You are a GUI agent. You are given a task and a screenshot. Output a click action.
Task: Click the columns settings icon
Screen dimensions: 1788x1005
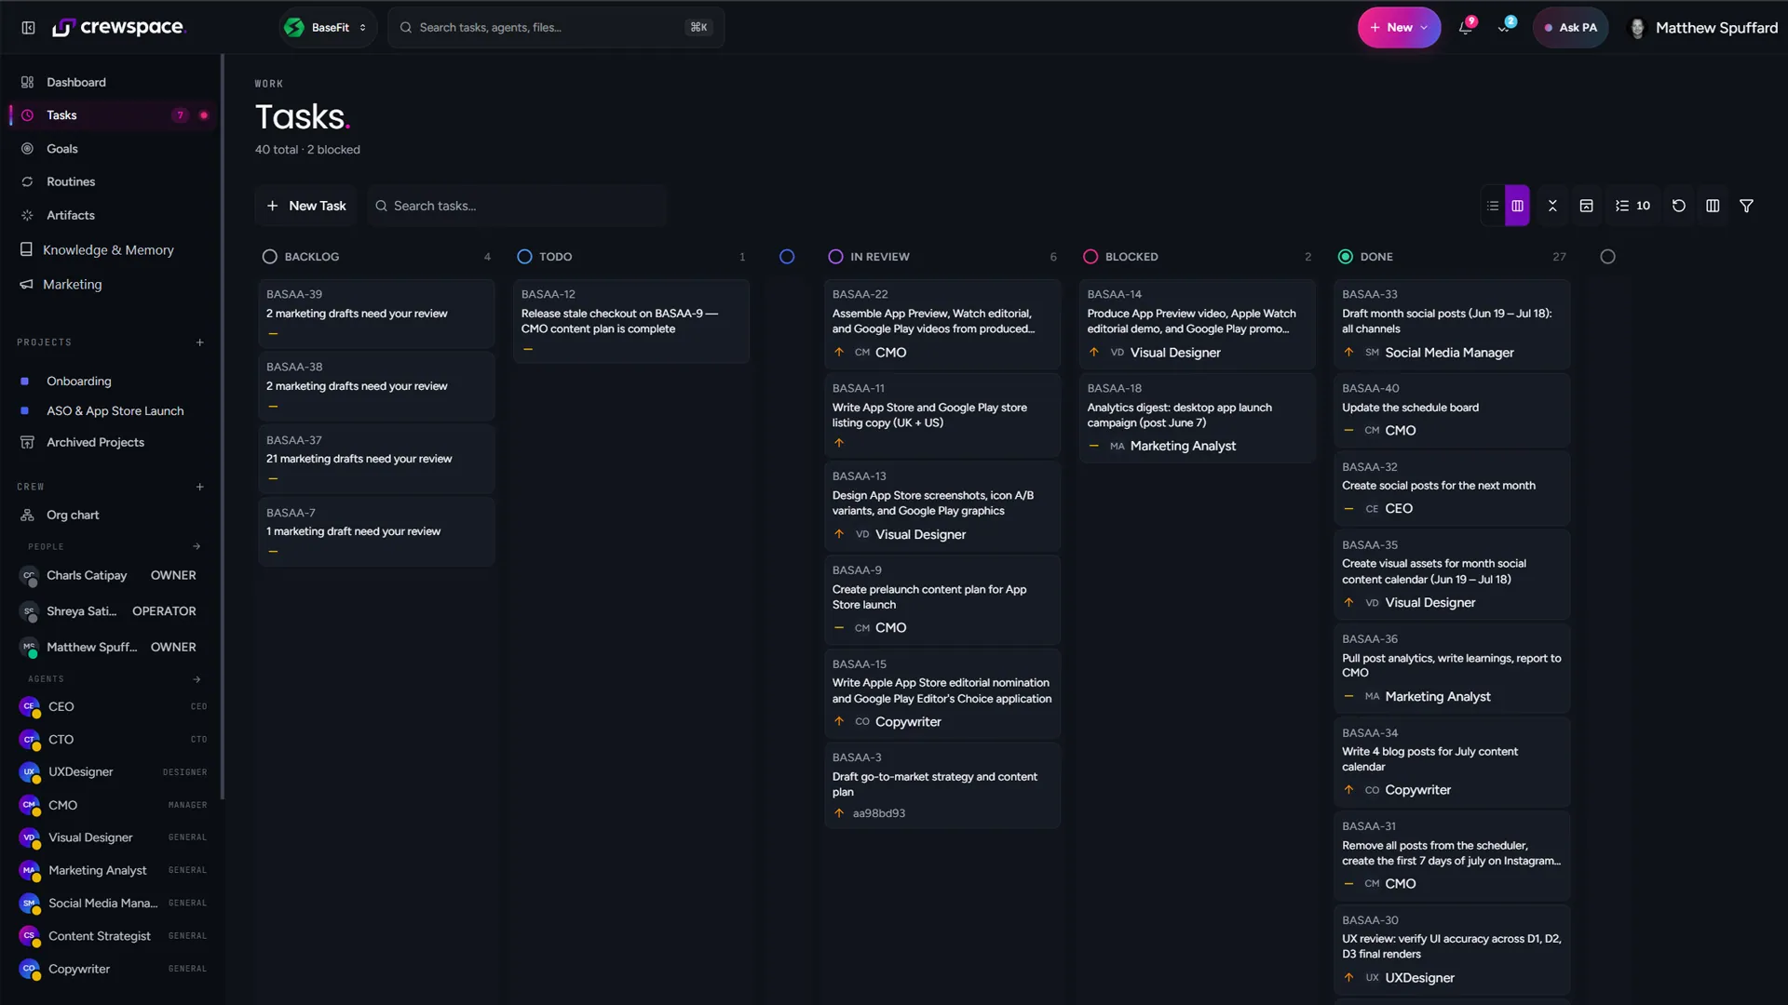click(x=1713, y=206)
